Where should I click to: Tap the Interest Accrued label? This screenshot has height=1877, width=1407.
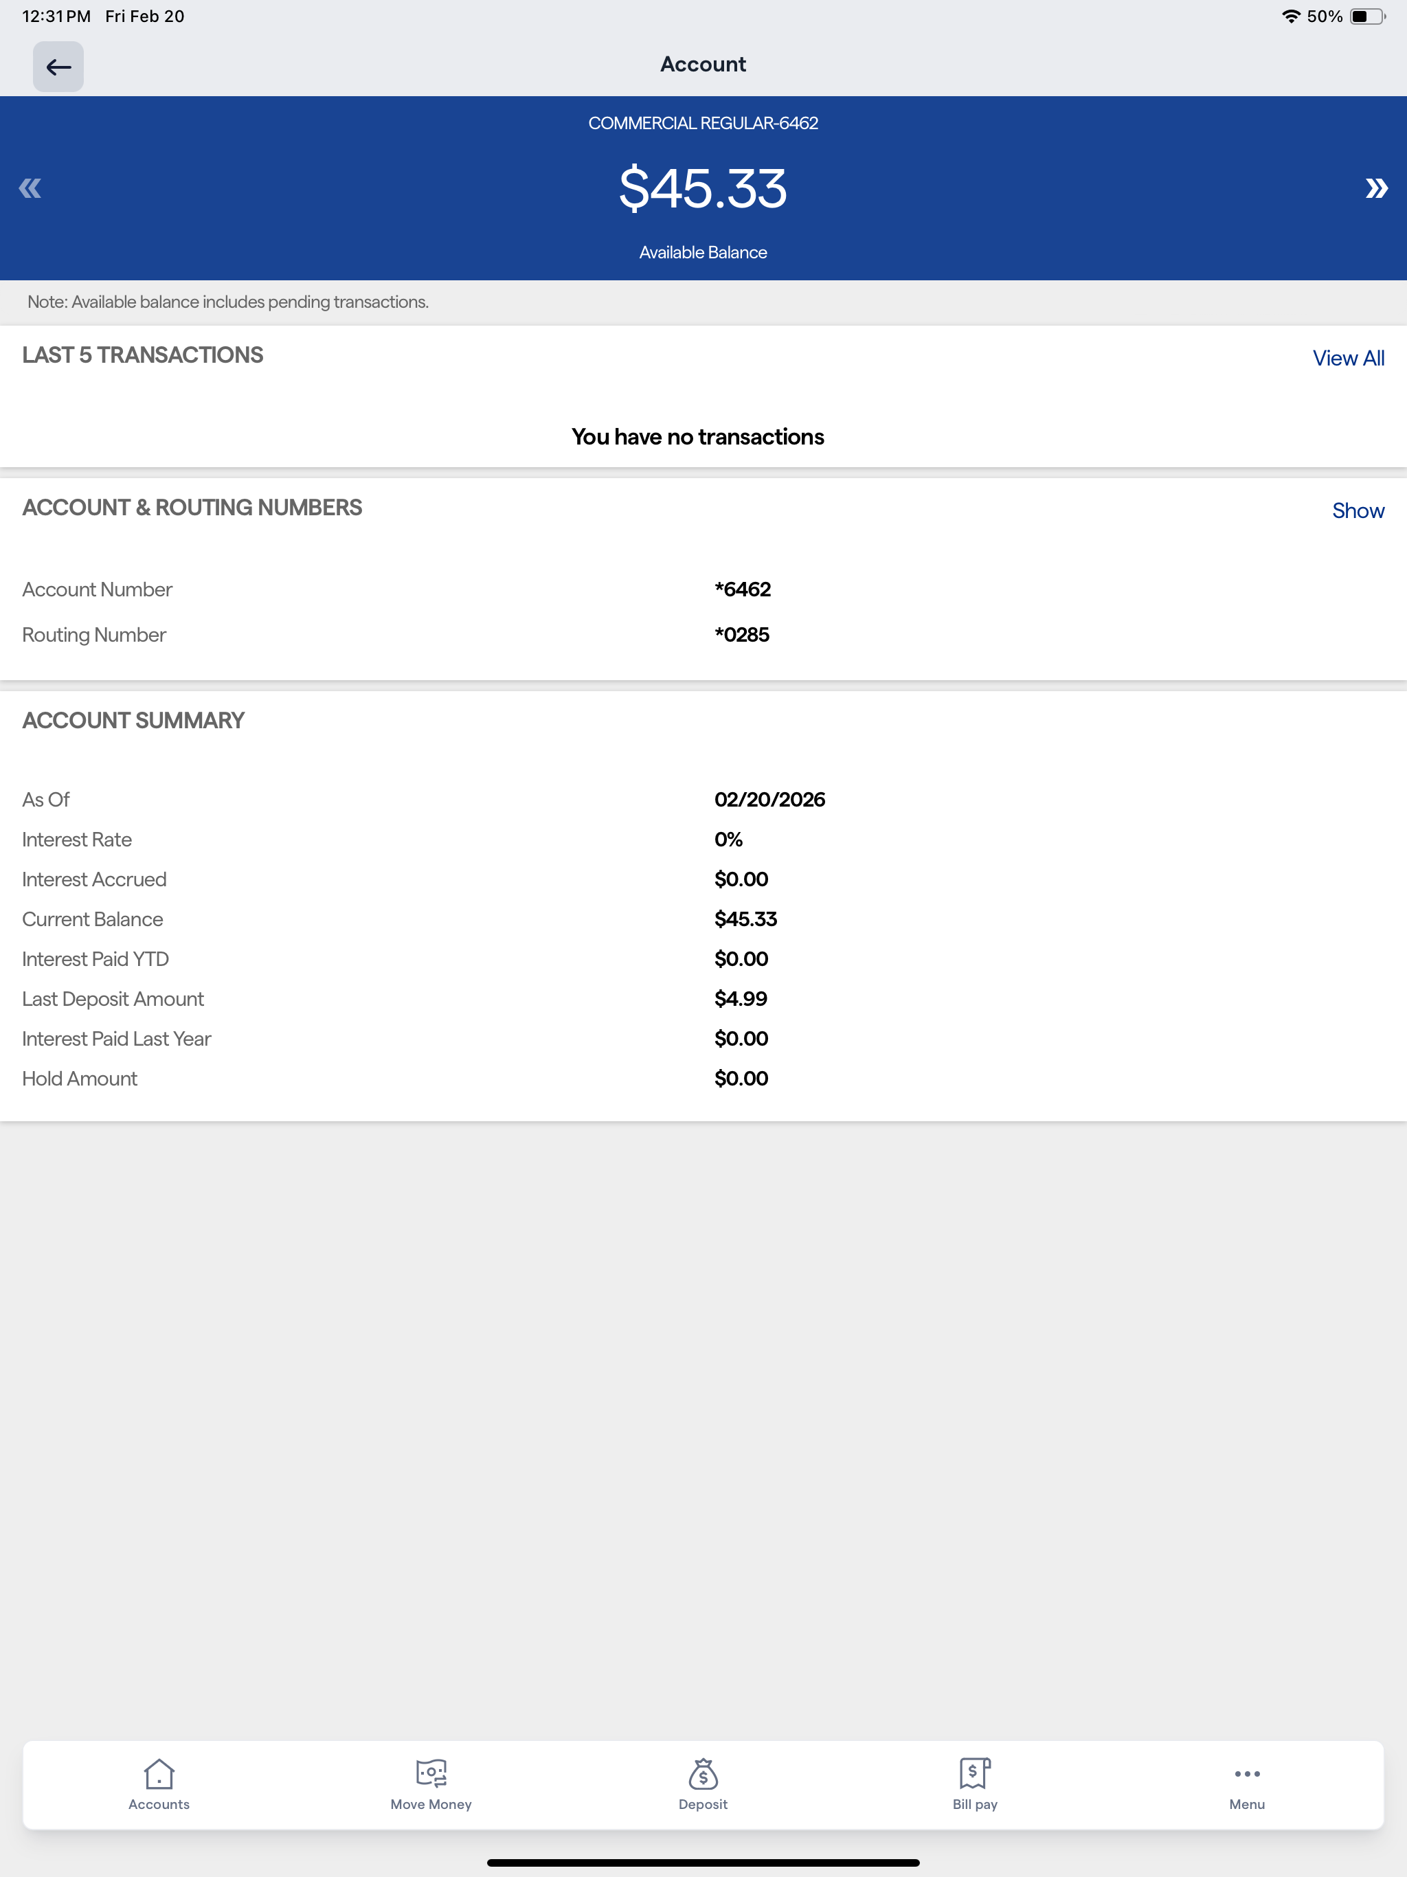[94, 879]
